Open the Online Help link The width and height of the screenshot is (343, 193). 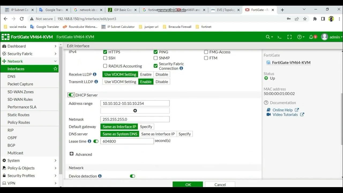point(283,110)
